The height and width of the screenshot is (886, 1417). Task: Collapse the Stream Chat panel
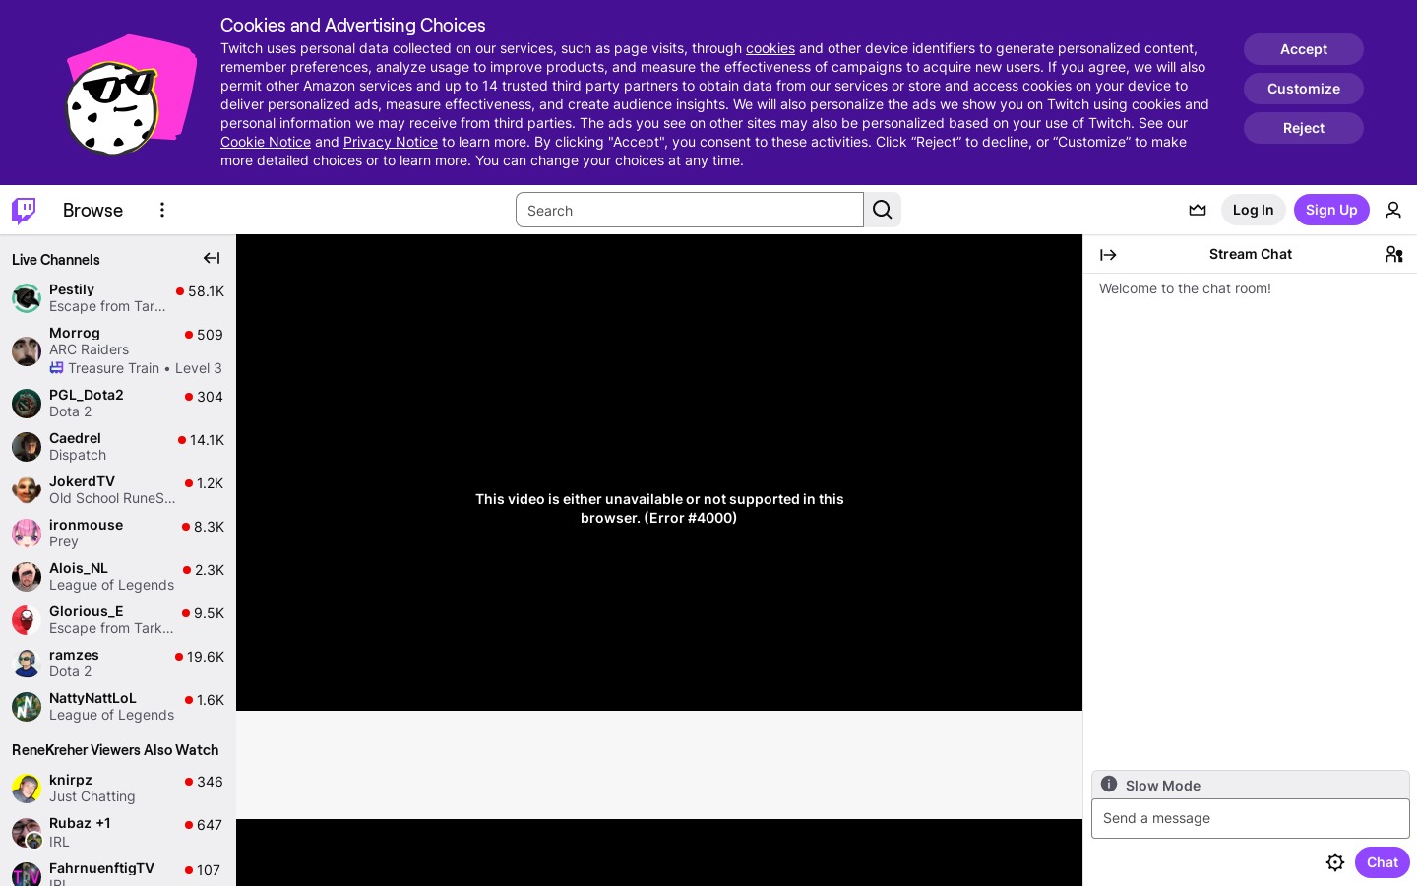coord(1108,255)
